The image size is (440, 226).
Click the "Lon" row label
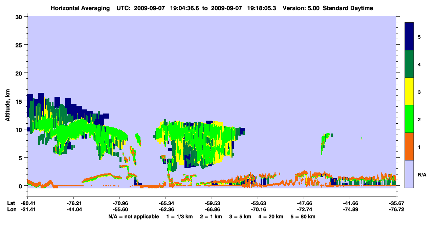click(11, 209)
